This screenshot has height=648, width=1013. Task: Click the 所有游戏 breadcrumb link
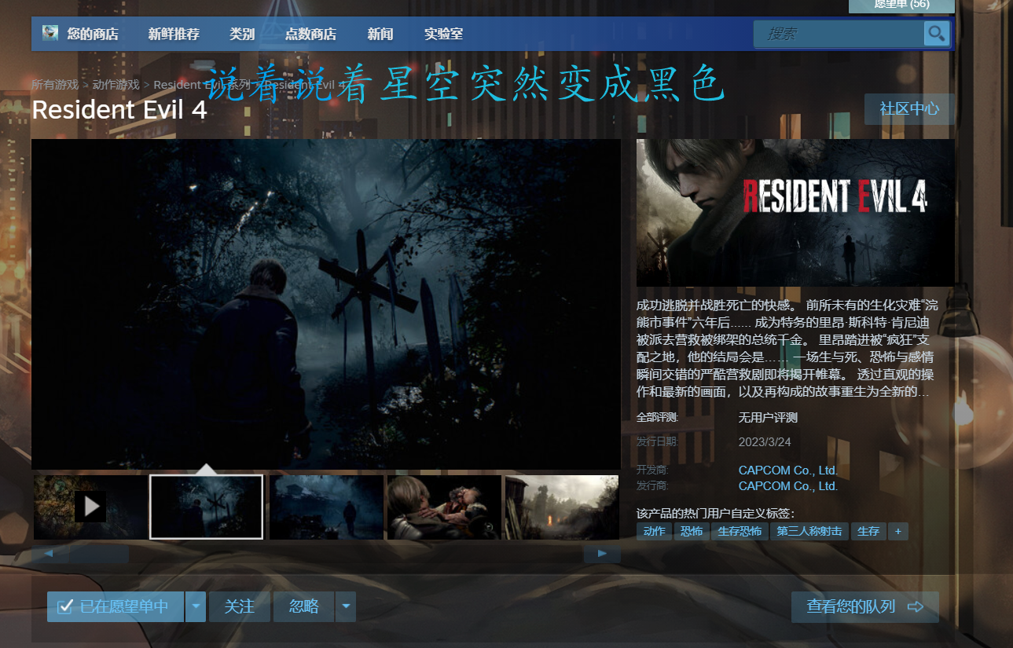coord(55,85)
